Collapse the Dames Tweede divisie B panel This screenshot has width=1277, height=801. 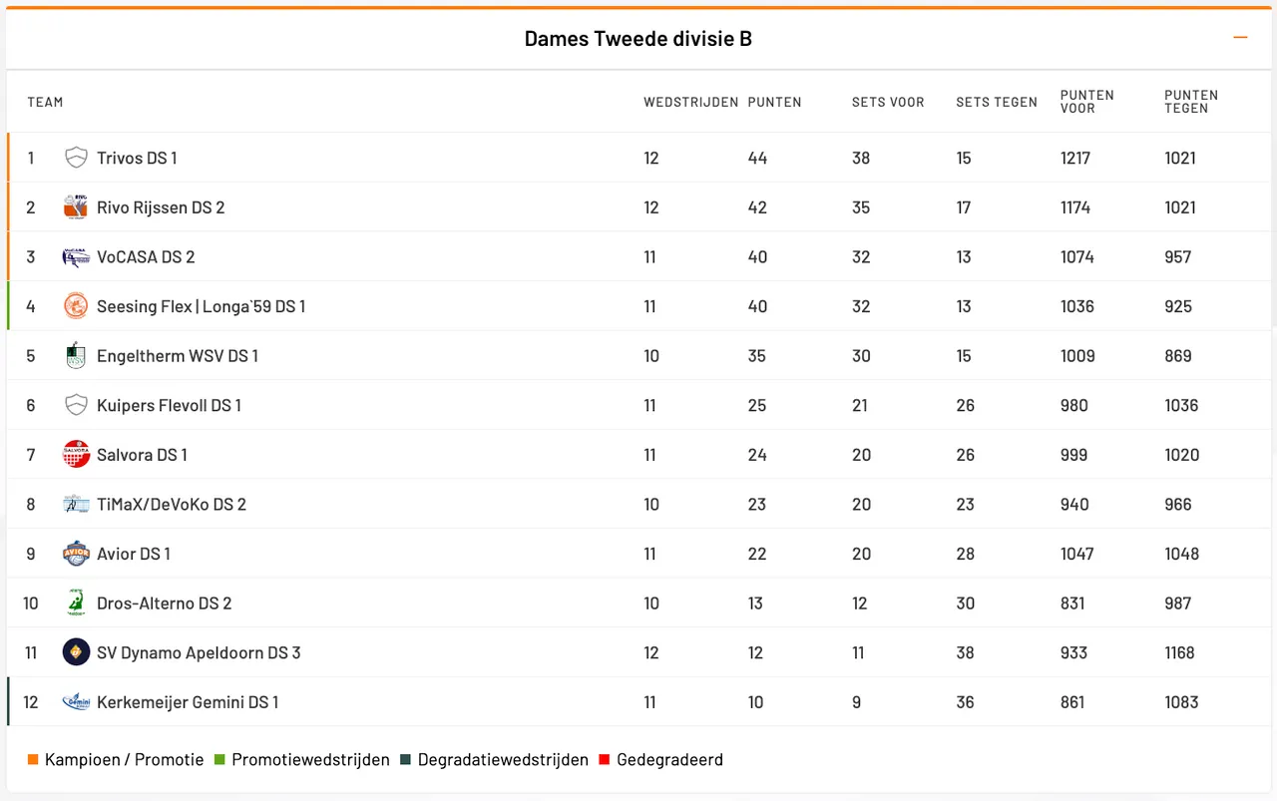1240,38
